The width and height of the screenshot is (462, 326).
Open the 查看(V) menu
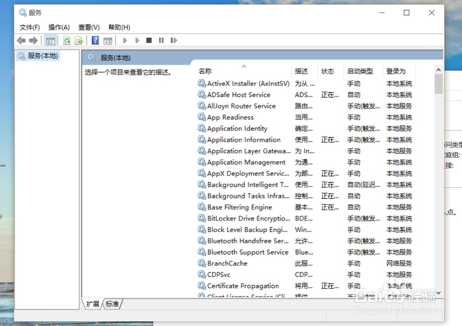pos(89,27)
